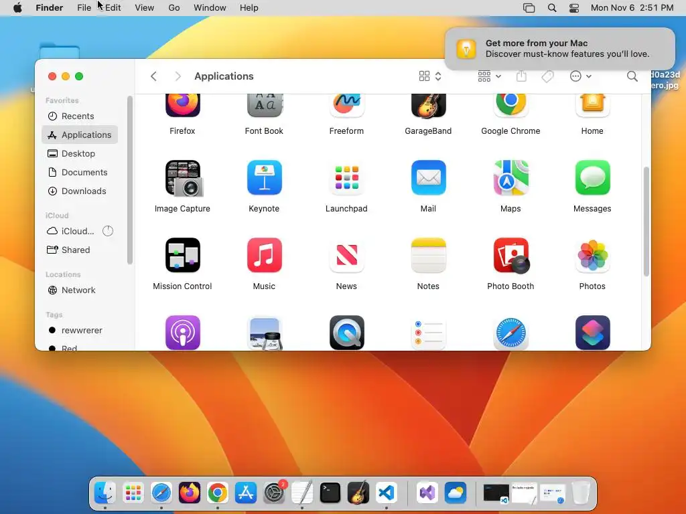The image size is (686, 514).
Task: Go forward with the right chevron
Action: (178, 76)
